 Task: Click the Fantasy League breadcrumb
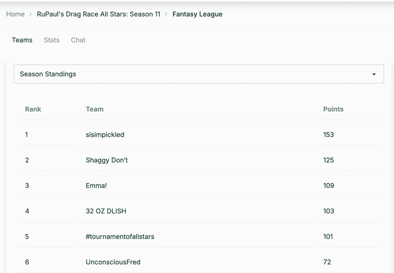tap(197, 14)
